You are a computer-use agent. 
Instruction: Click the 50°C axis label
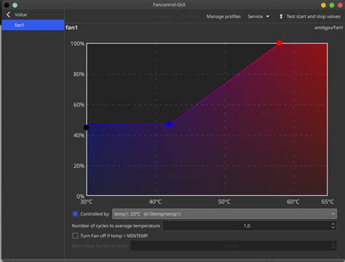(224, 202)
